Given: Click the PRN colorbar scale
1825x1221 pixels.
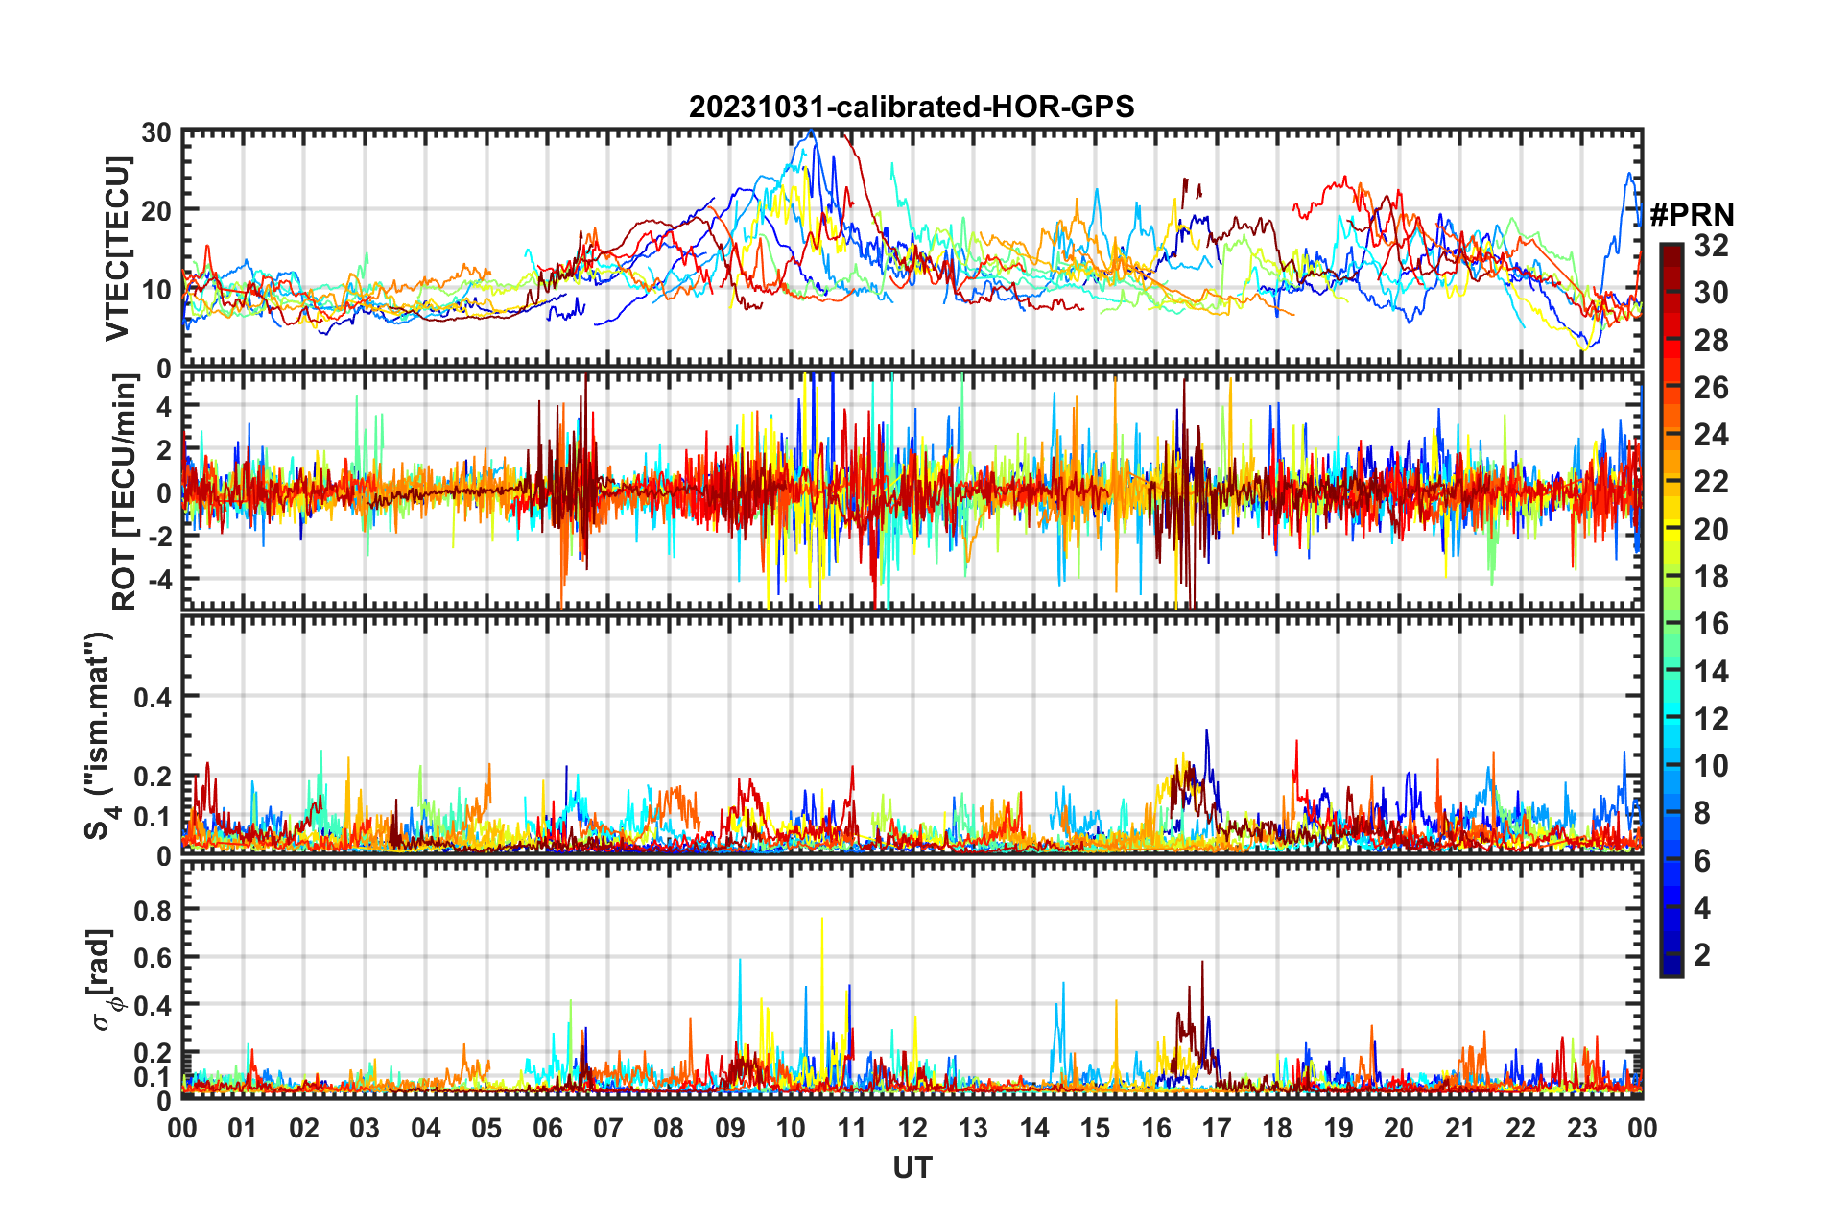Looking at the screenshot, I should coord(1671,610).
